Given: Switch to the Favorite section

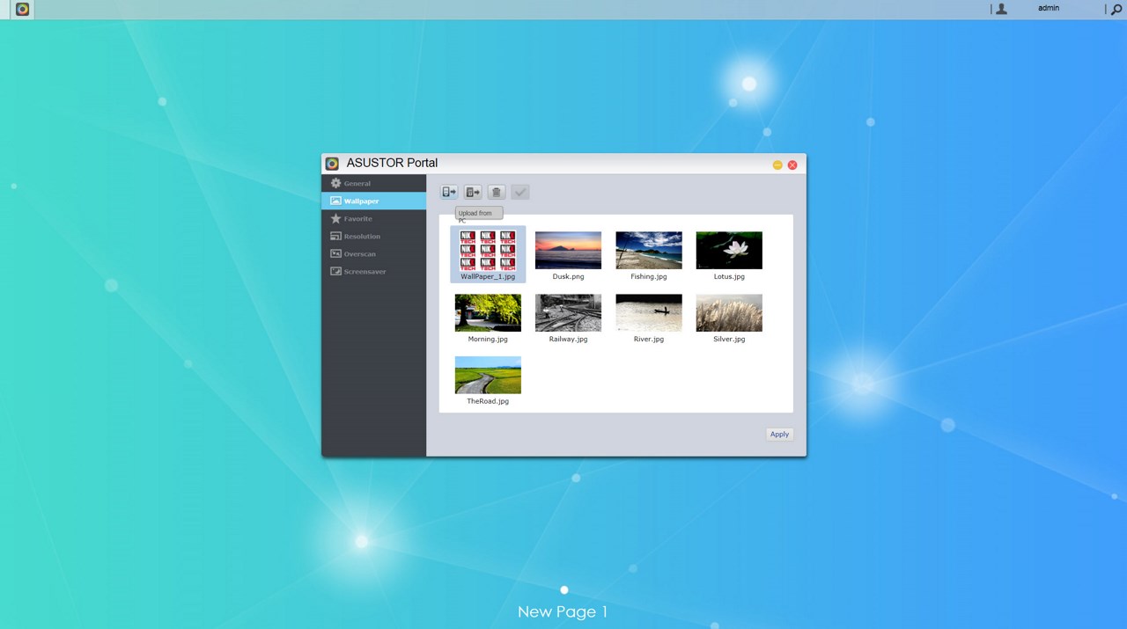Looking at the screenshot, I should click(x=374, y=218).
